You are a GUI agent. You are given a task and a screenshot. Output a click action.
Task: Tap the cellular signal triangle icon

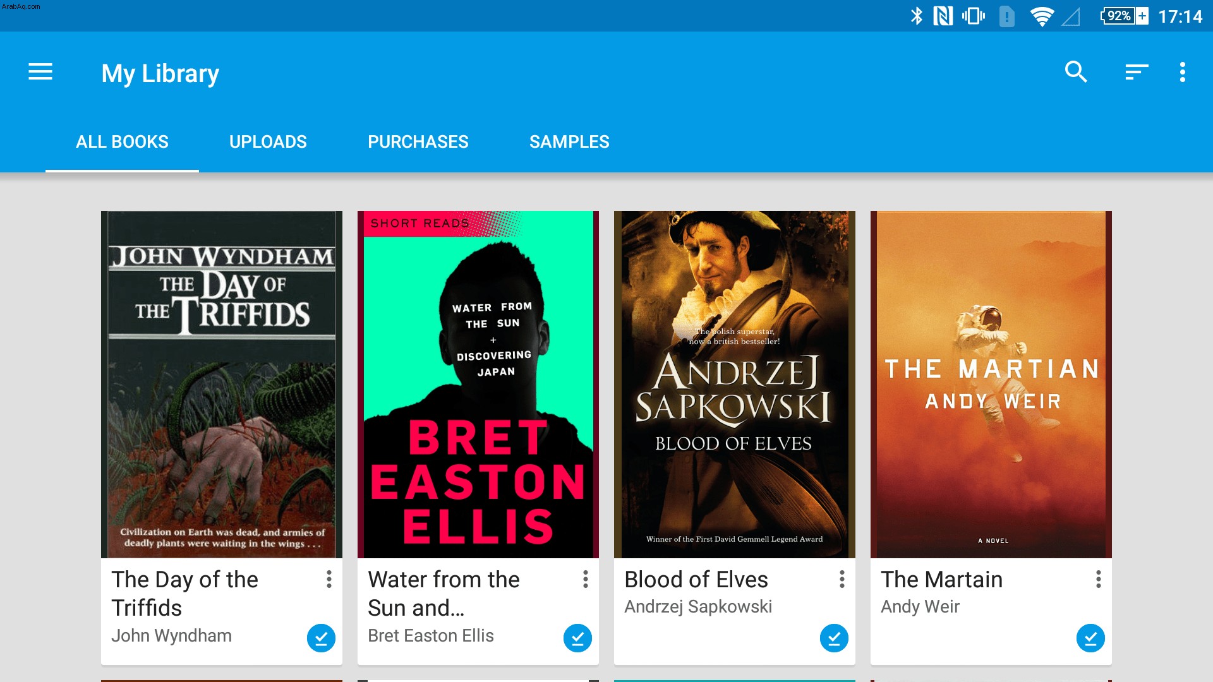point(1070,16)
